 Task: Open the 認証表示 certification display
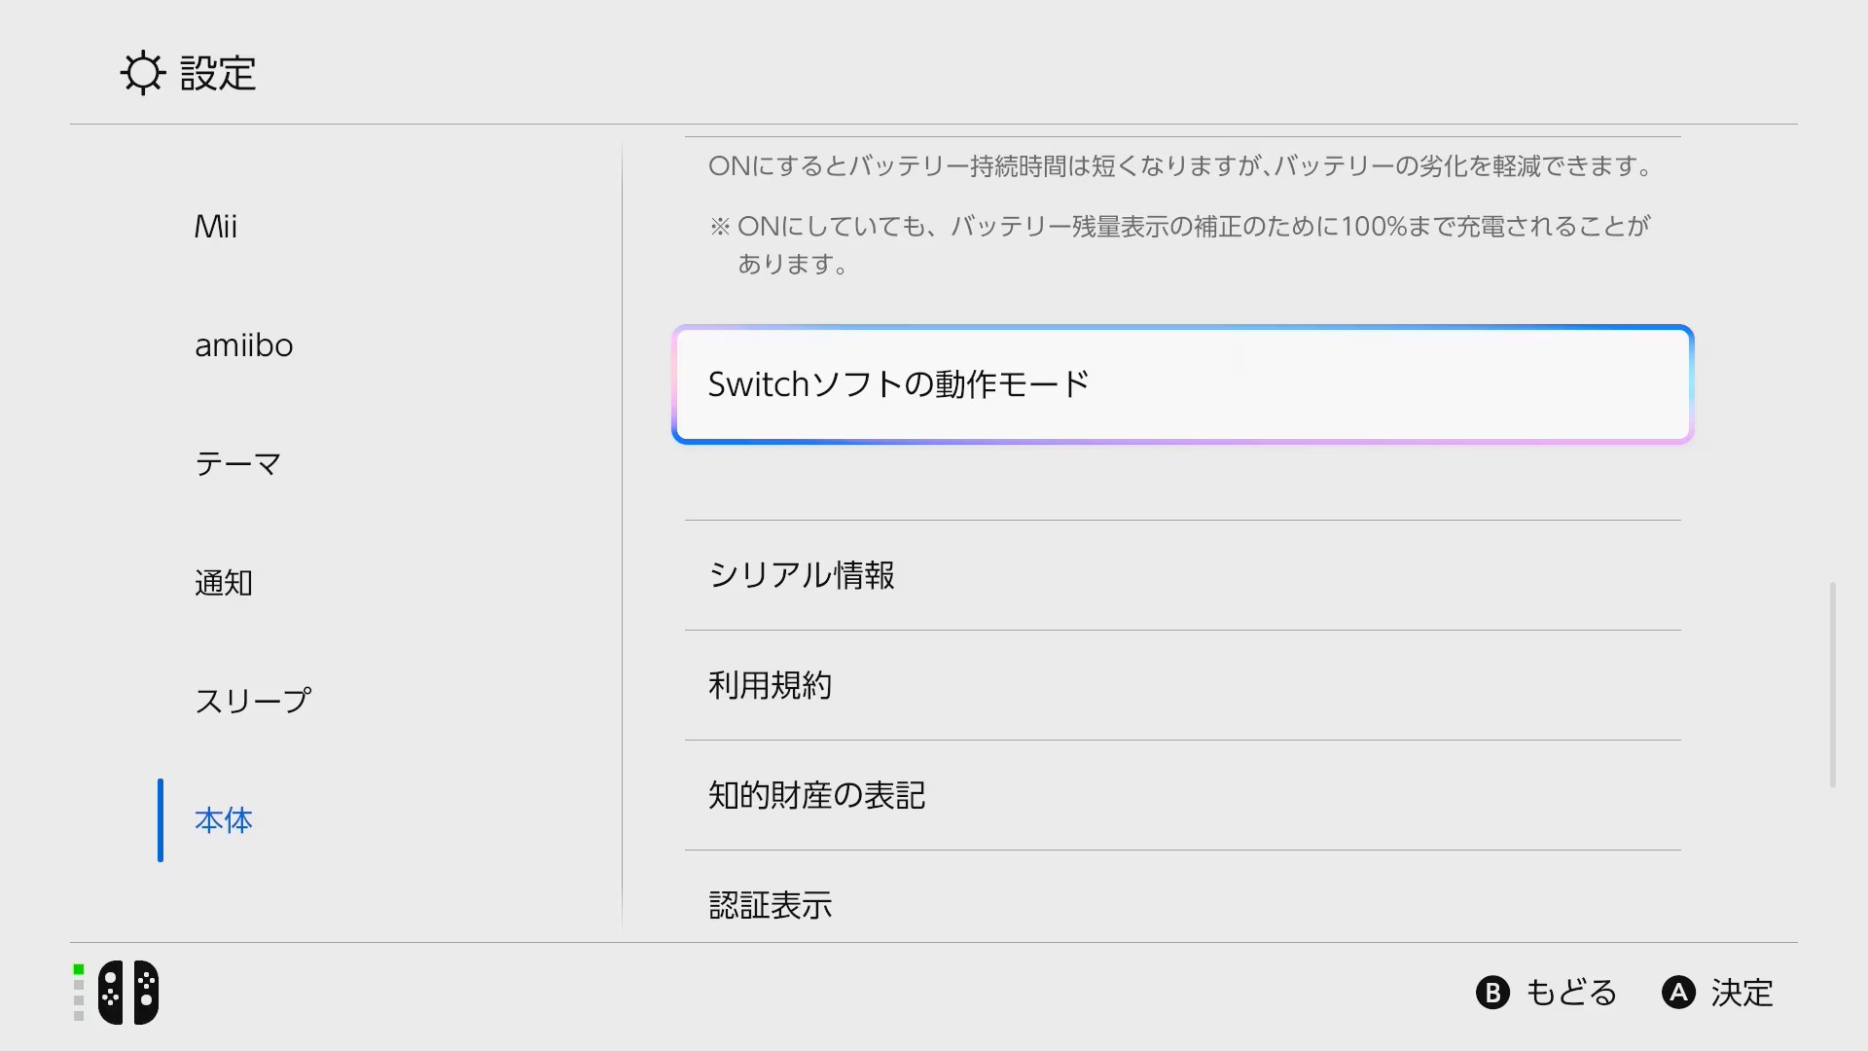coord(1181,905)
